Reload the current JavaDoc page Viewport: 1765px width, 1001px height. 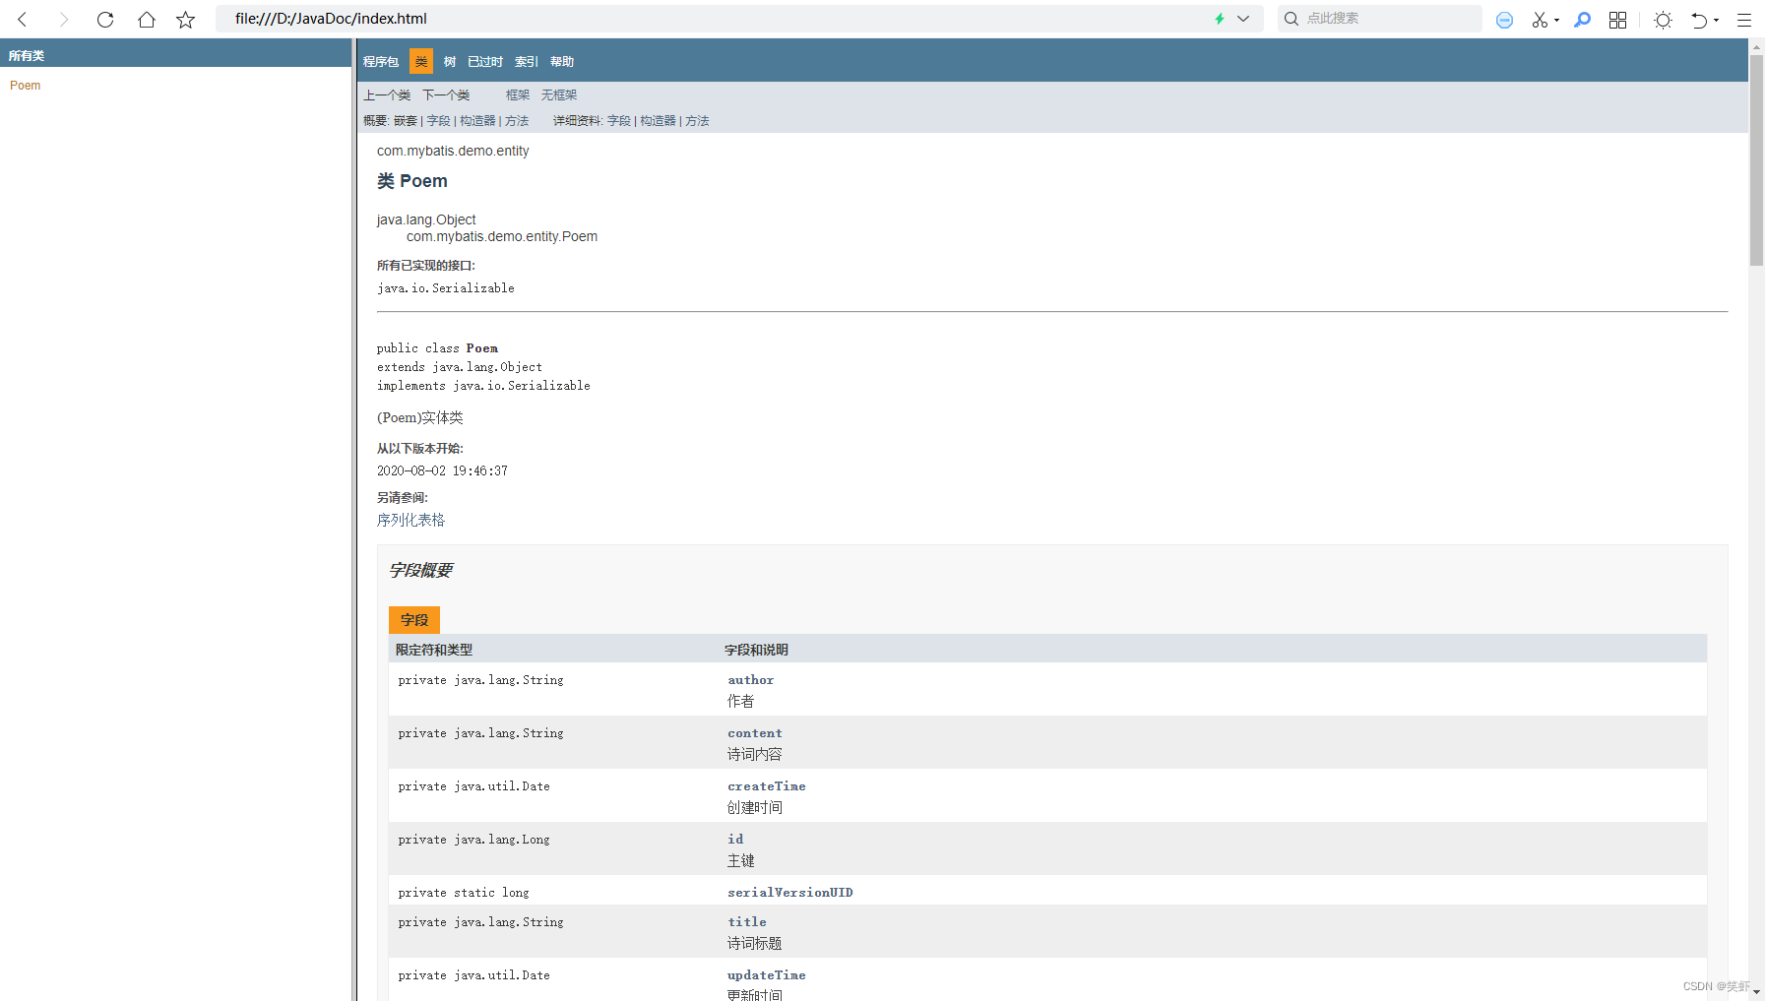pos(105,19)
